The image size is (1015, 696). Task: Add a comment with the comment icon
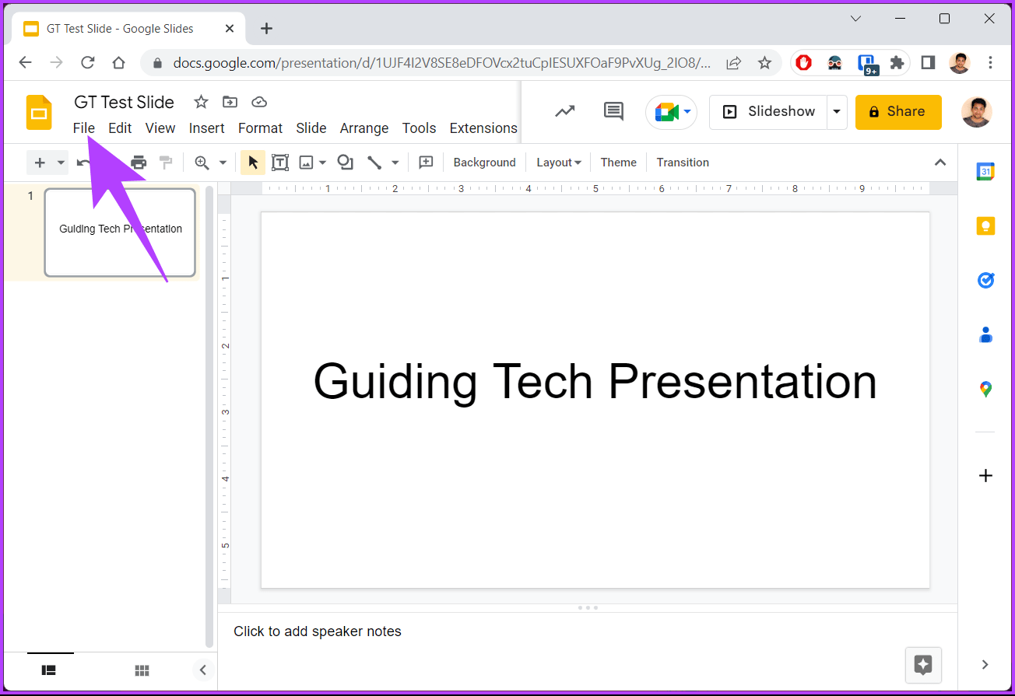[x=613, y=111]
